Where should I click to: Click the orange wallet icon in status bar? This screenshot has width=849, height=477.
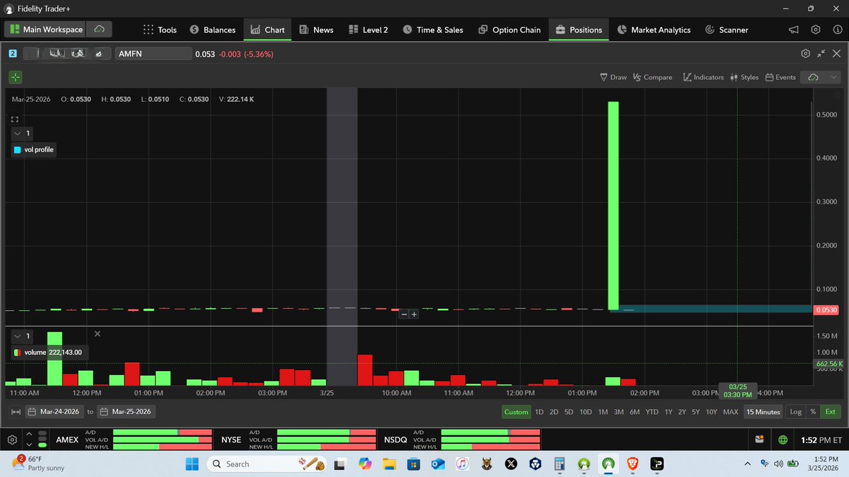point(760,440)
